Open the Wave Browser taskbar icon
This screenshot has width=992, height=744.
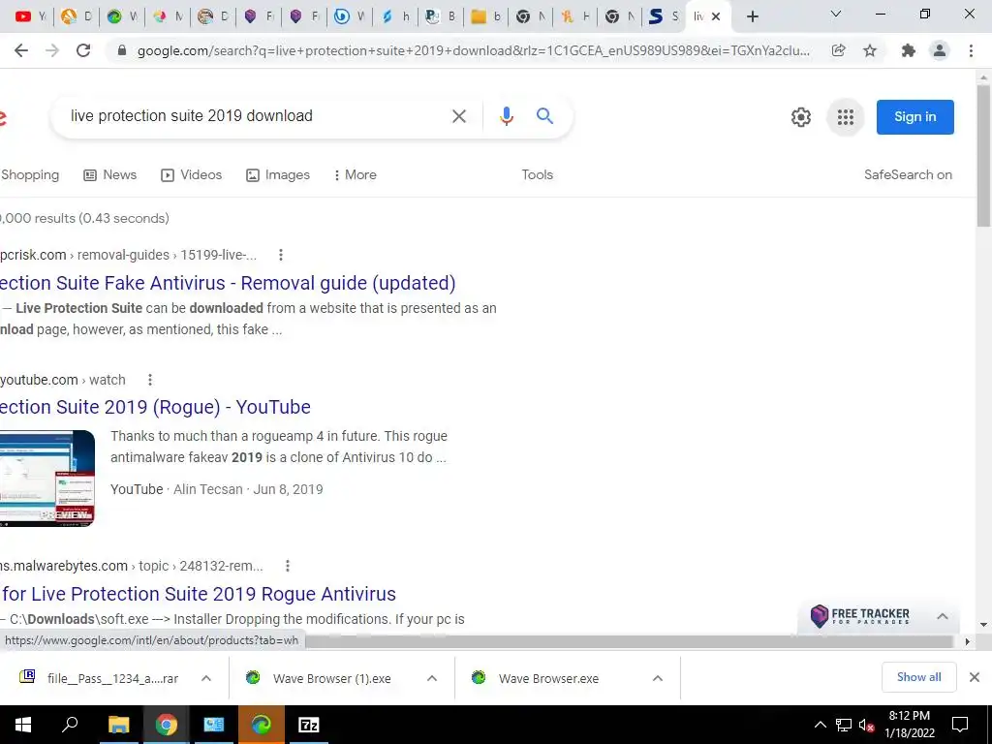coord(262,725)
